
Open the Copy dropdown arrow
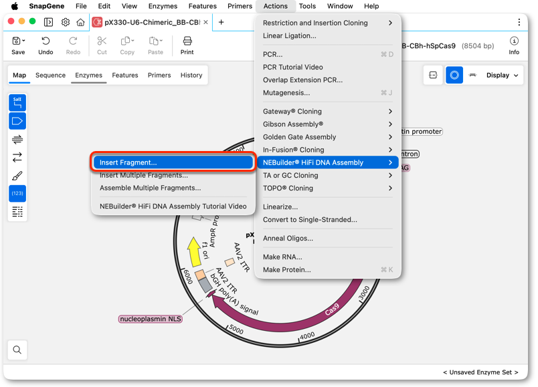(132, 41)
